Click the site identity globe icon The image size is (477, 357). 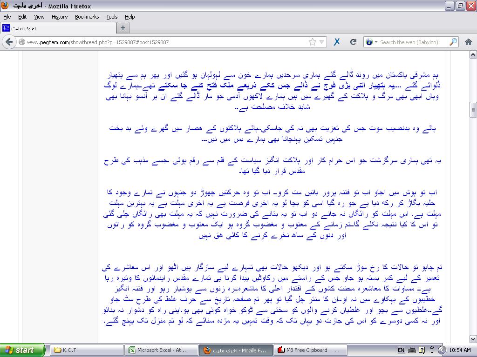pos(21,42)
